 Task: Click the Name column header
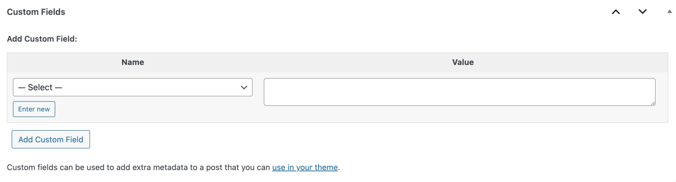coord(133,62)
